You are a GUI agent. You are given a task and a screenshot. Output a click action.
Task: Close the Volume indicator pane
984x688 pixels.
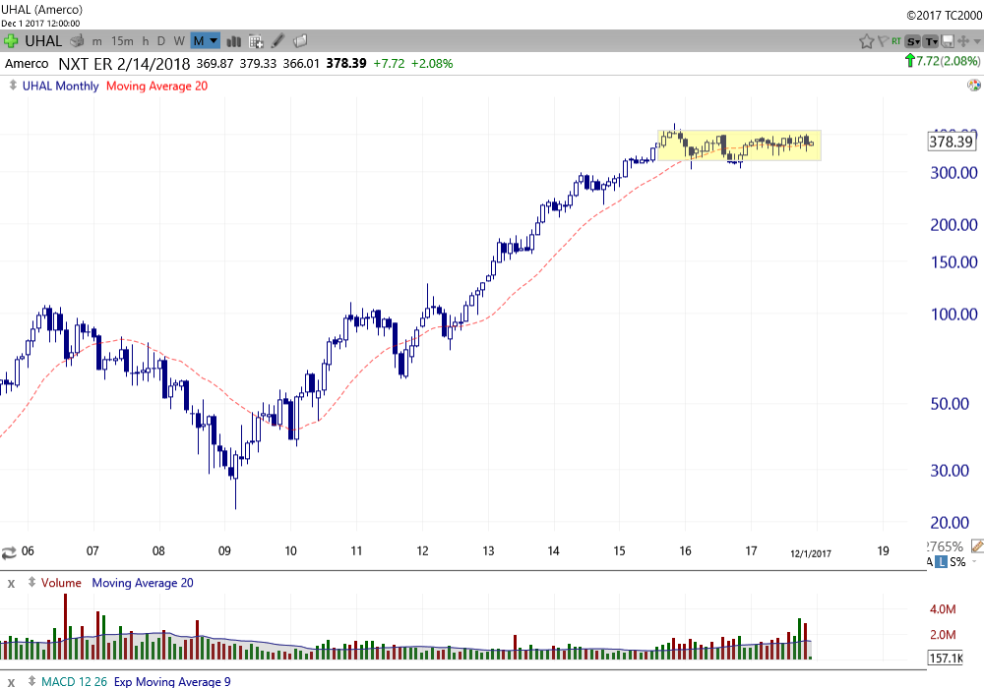pyautogui.click(x=12, y=583)
